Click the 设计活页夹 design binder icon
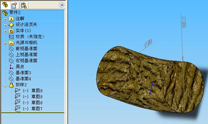Screen dimensions: 208x124 click(11, 25)
